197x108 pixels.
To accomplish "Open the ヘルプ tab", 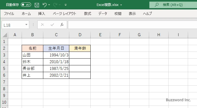I will [147, 13].
